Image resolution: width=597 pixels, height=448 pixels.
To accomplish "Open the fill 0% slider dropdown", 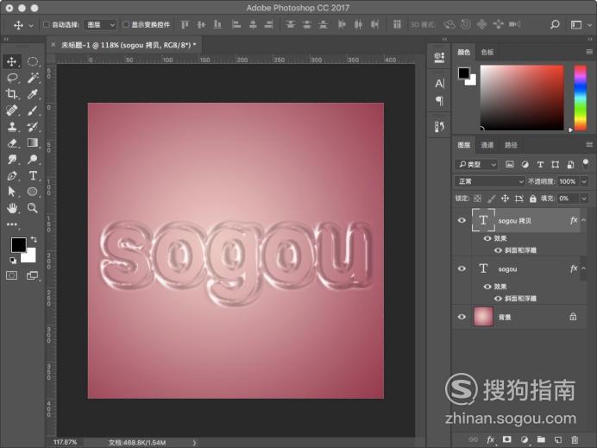I will coord(584,199).
